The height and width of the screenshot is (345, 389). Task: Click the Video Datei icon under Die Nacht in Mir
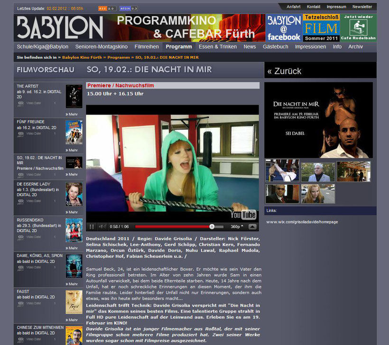[x=20, y=175]
